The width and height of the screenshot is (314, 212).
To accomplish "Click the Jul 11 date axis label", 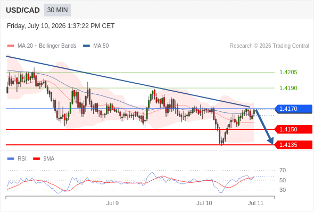I will click(x=256, y=203).
